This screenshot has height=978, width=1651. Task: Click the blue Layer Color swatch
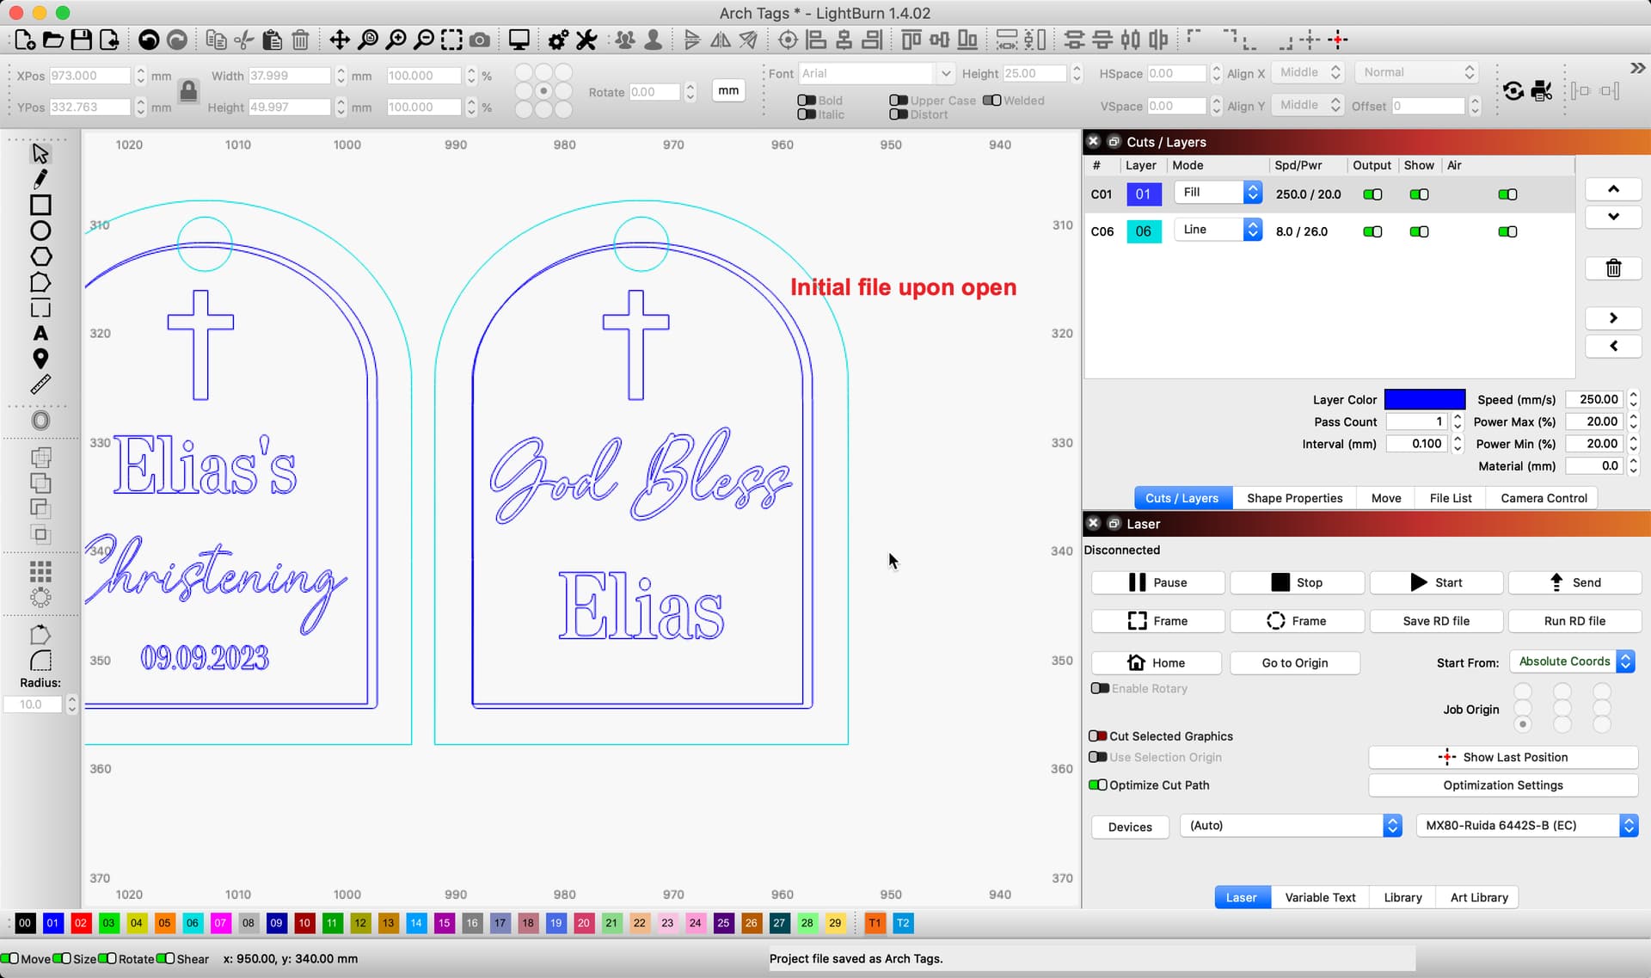(1425, 399)
